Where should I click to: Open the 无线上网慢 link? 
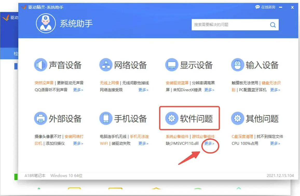click(109, 83)
